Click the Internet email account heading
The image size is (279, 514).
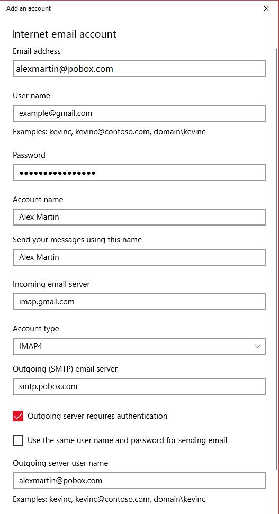[x=64, y=34]
